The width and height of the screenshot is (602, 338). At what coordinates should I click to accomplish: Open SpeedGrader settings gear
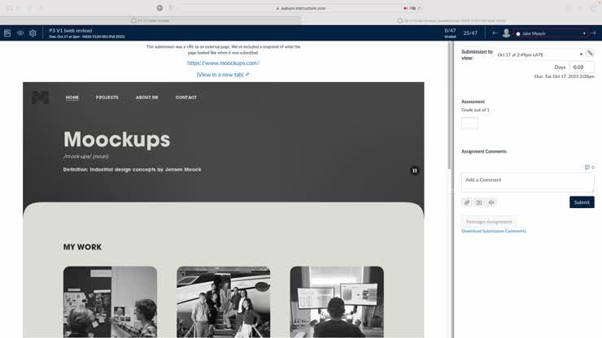tap(33, 33)
